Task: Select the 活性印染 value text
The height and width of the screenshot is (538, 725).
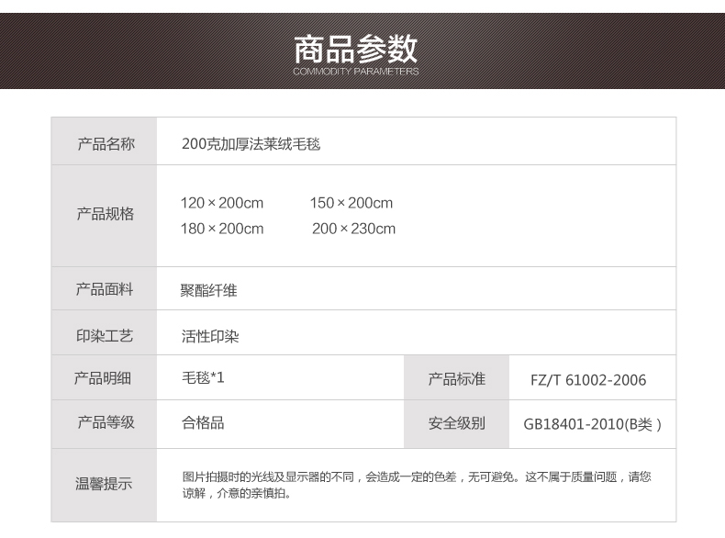Action: 209,337
